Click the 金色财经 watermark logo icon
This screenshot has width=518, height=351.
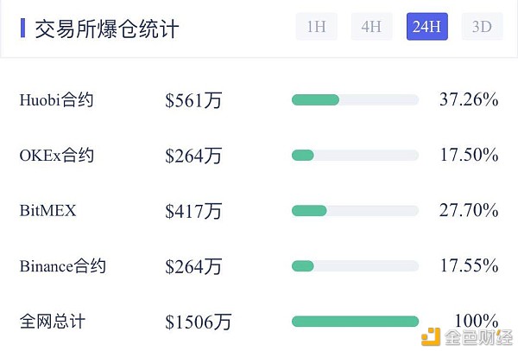(431, 335)
